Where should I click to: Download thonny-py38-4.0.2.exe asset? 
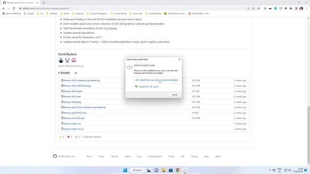pos(75,113)
